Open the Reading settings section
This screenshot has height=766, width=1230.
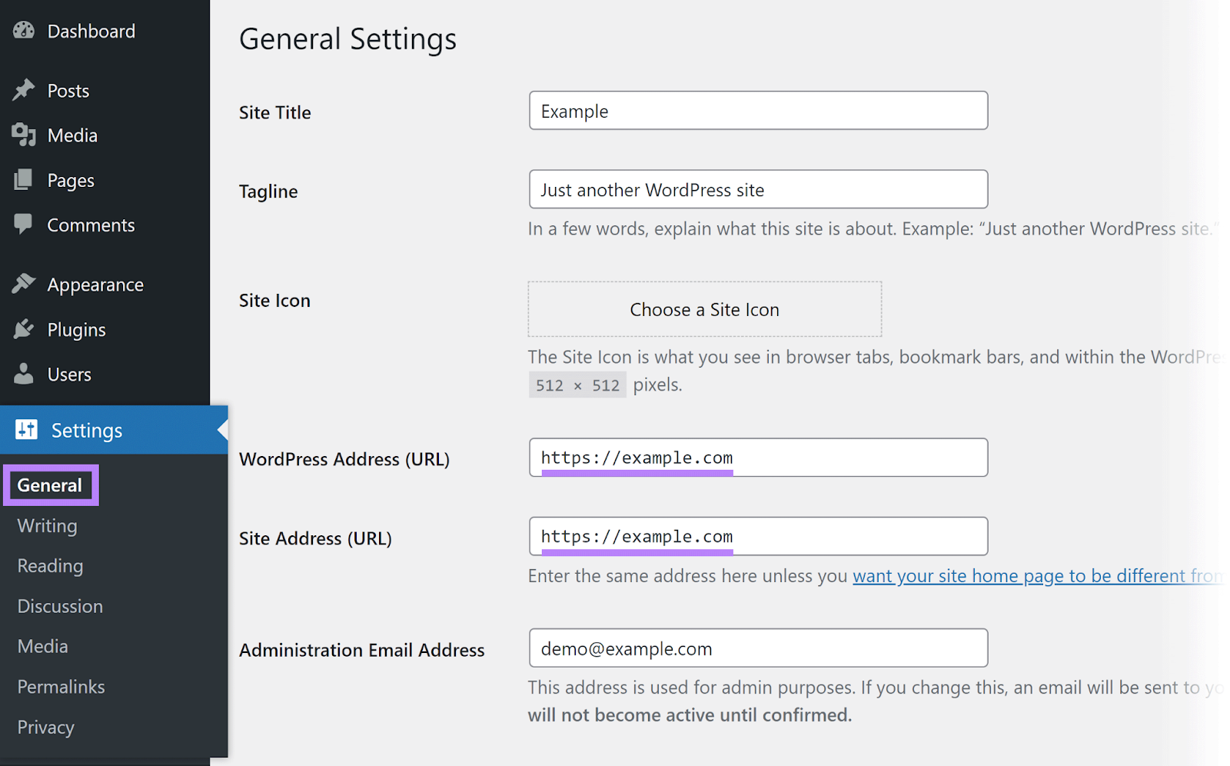pos(49,566)
